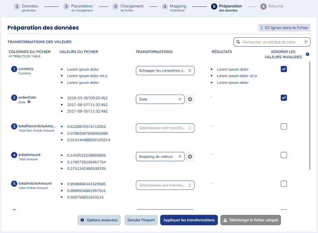Remove the Mapping de valeurs transformation
The image size is (318, 233).
tap(180, 157)
